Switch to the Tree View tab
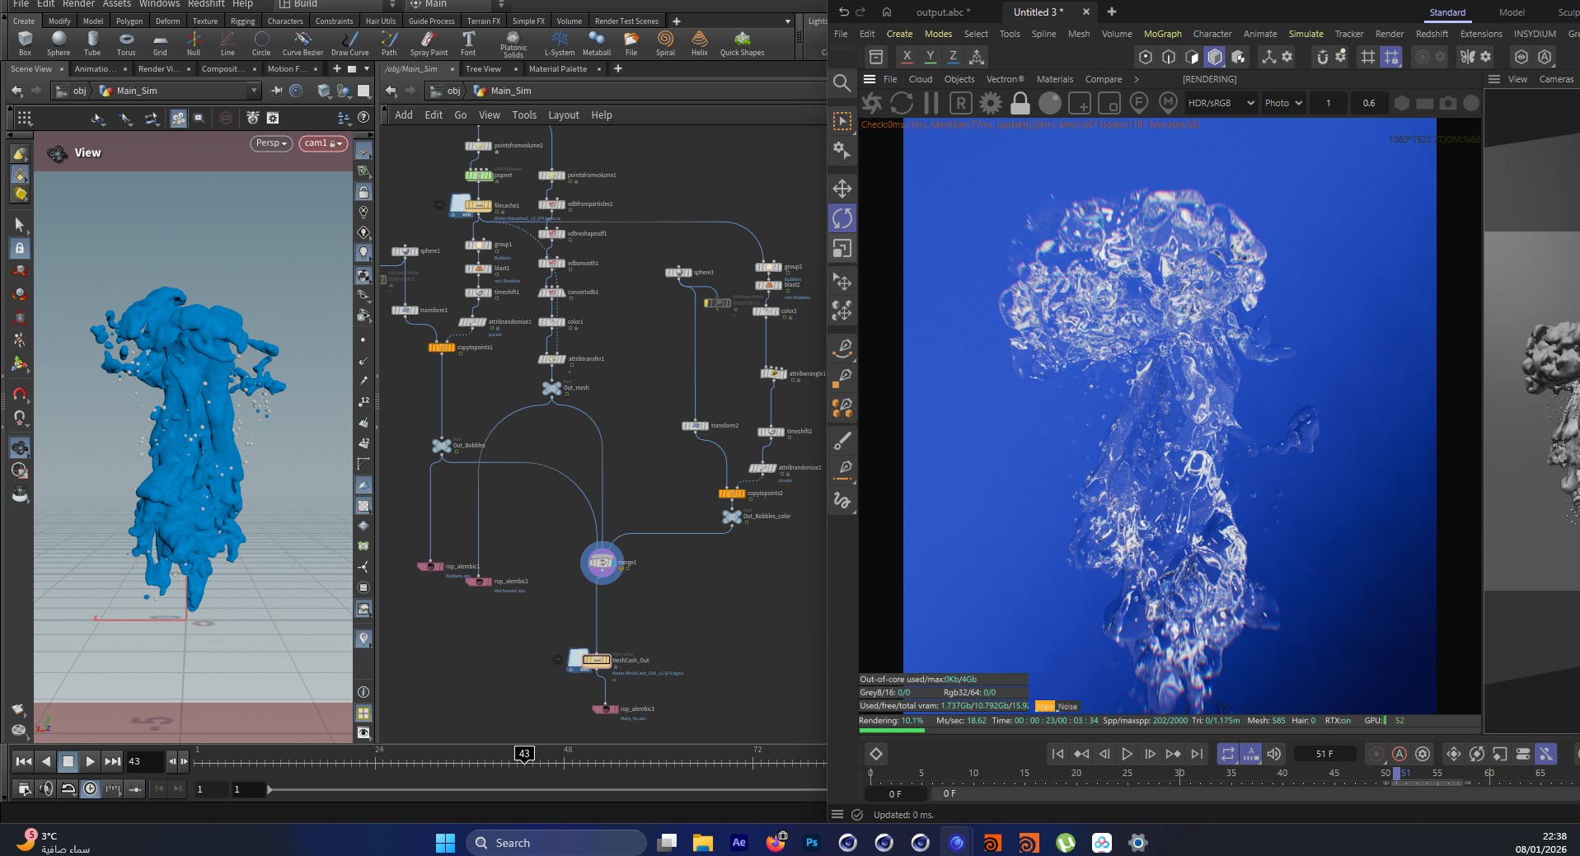Viewport: 1580px width, 856px height. coord(483,69)
